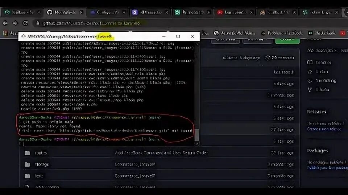Click the folder icon of the tests row
Viewport: 348px width, 195px height.
tap(27, 176)
